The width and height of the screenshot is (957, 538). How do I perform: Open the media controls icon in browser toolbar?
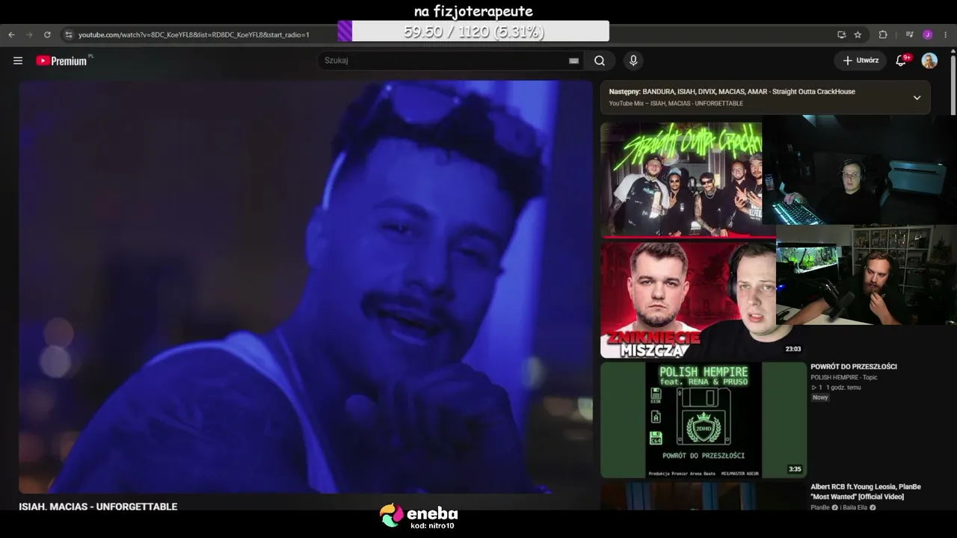coord(910,34)
